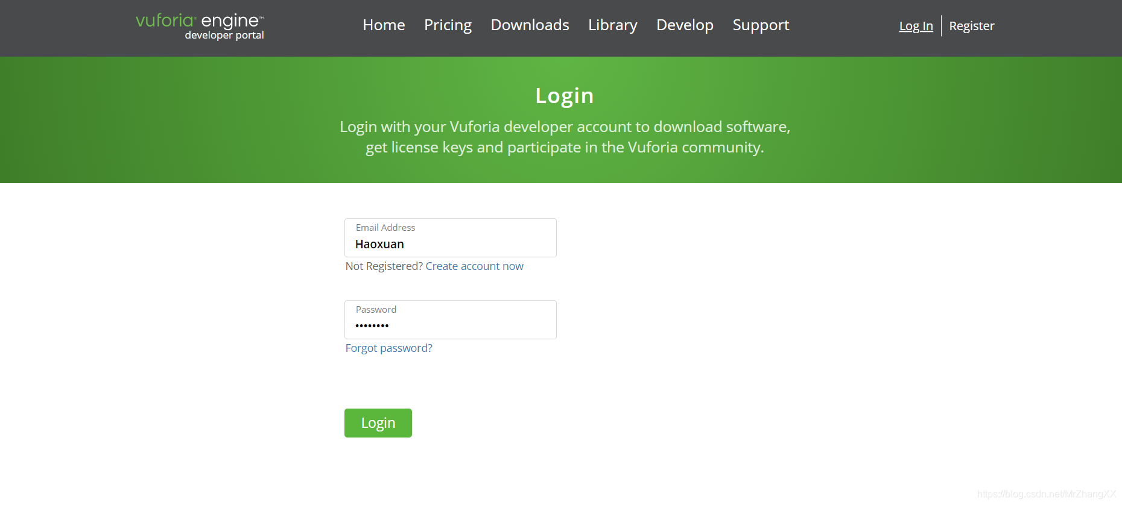
Task: Open the Develop menu item
Action: pyautogui.click(x=685, y=25)
